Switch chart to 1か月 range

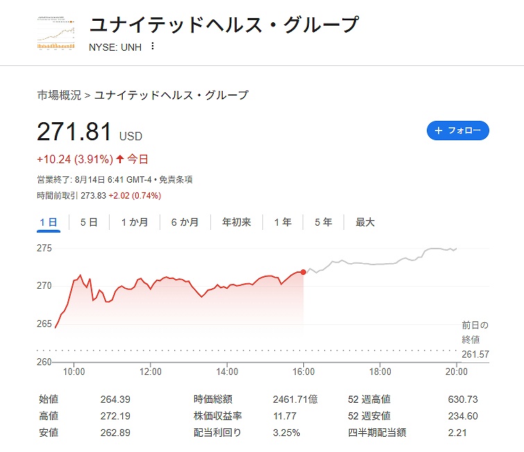coord(135,222)
